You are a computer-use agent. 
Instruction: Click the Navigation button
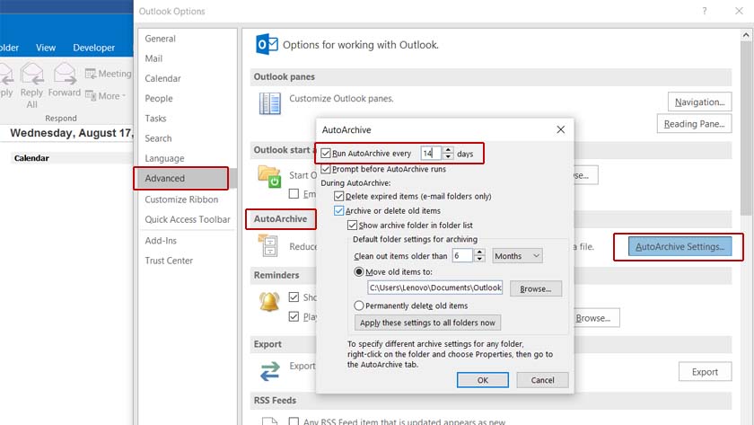coord(699,102)
